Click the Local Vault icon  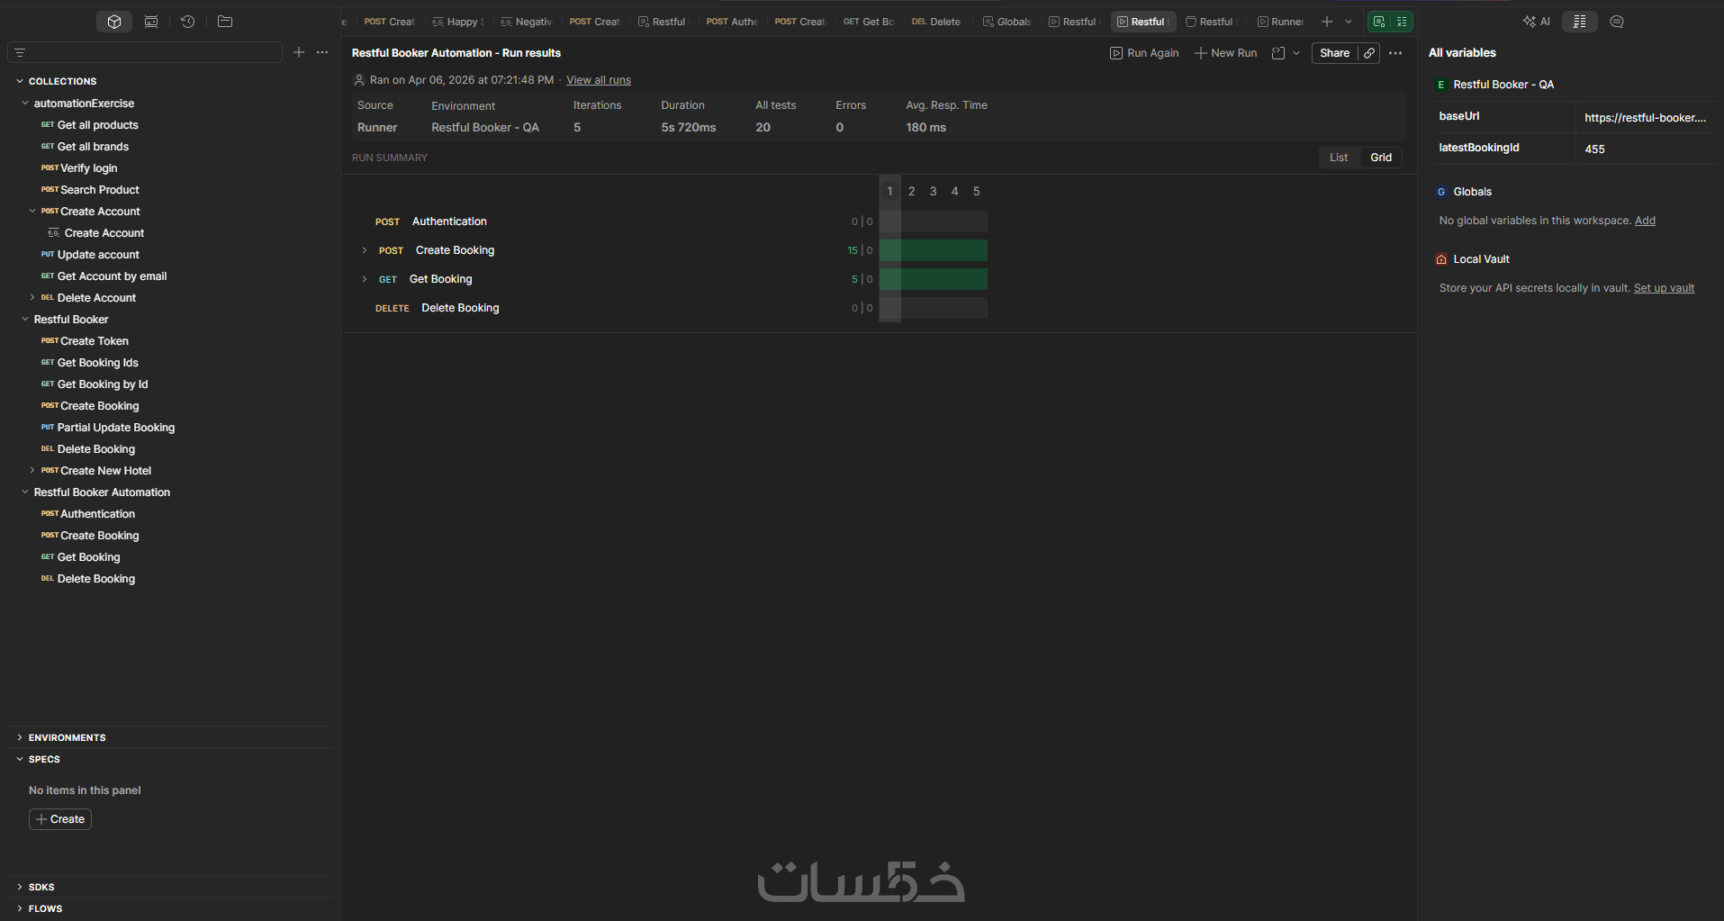(x=1441, y=259)
